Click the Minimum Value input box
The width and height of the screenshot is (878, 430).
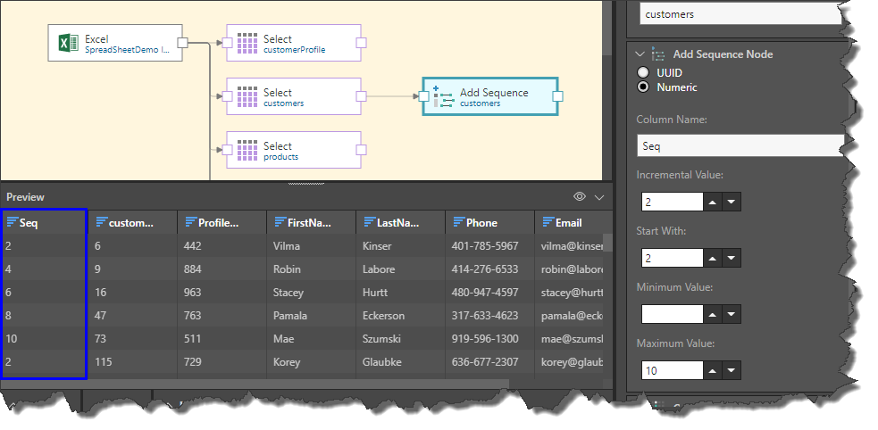coord(672,314)
